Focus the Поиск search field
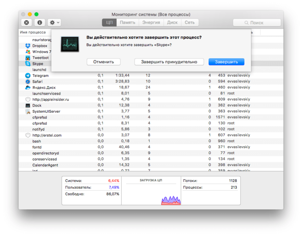The width and height of the screenshot is (302, 236). coord(257,23)
